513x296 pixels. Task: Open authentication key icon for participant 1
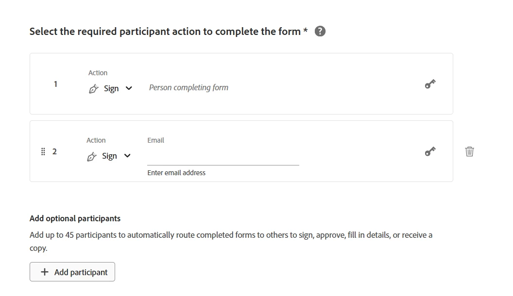430,84
